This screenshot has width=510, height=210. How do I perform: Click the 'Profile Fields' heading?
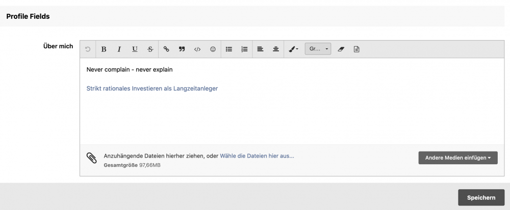(28, 16)
